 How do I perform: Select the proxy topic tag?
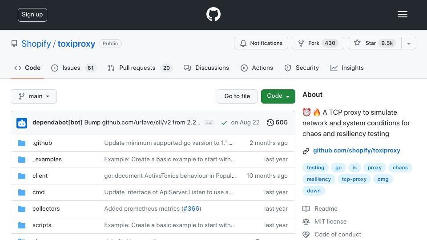pos(375,168)
